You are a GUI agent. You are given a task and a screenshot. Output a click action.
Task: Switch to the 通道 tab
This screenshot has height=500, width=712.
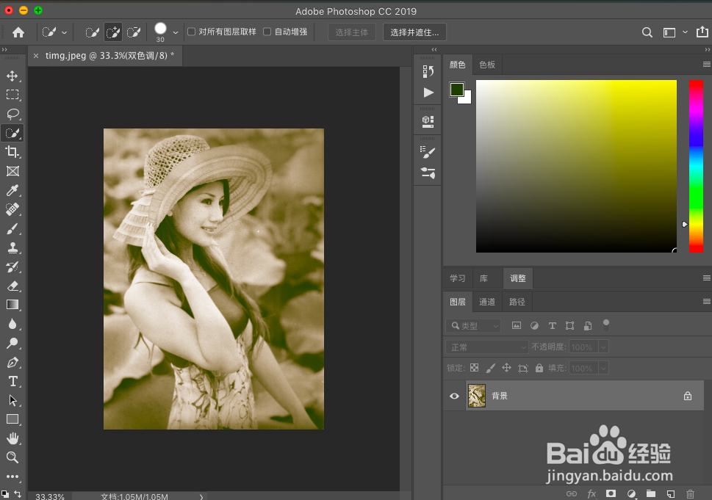[x=487, y=302]
